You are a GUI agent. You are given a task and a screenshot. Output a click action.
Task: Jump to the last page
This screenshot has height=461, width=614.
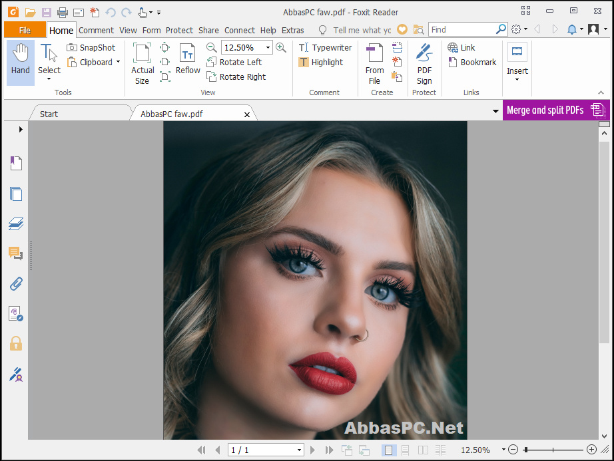(x=329, y=450)
